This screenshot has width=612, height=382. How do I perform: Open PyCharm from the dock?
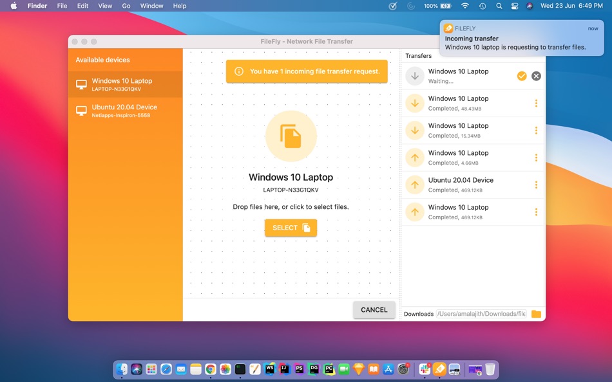click(x=329, y=368)
